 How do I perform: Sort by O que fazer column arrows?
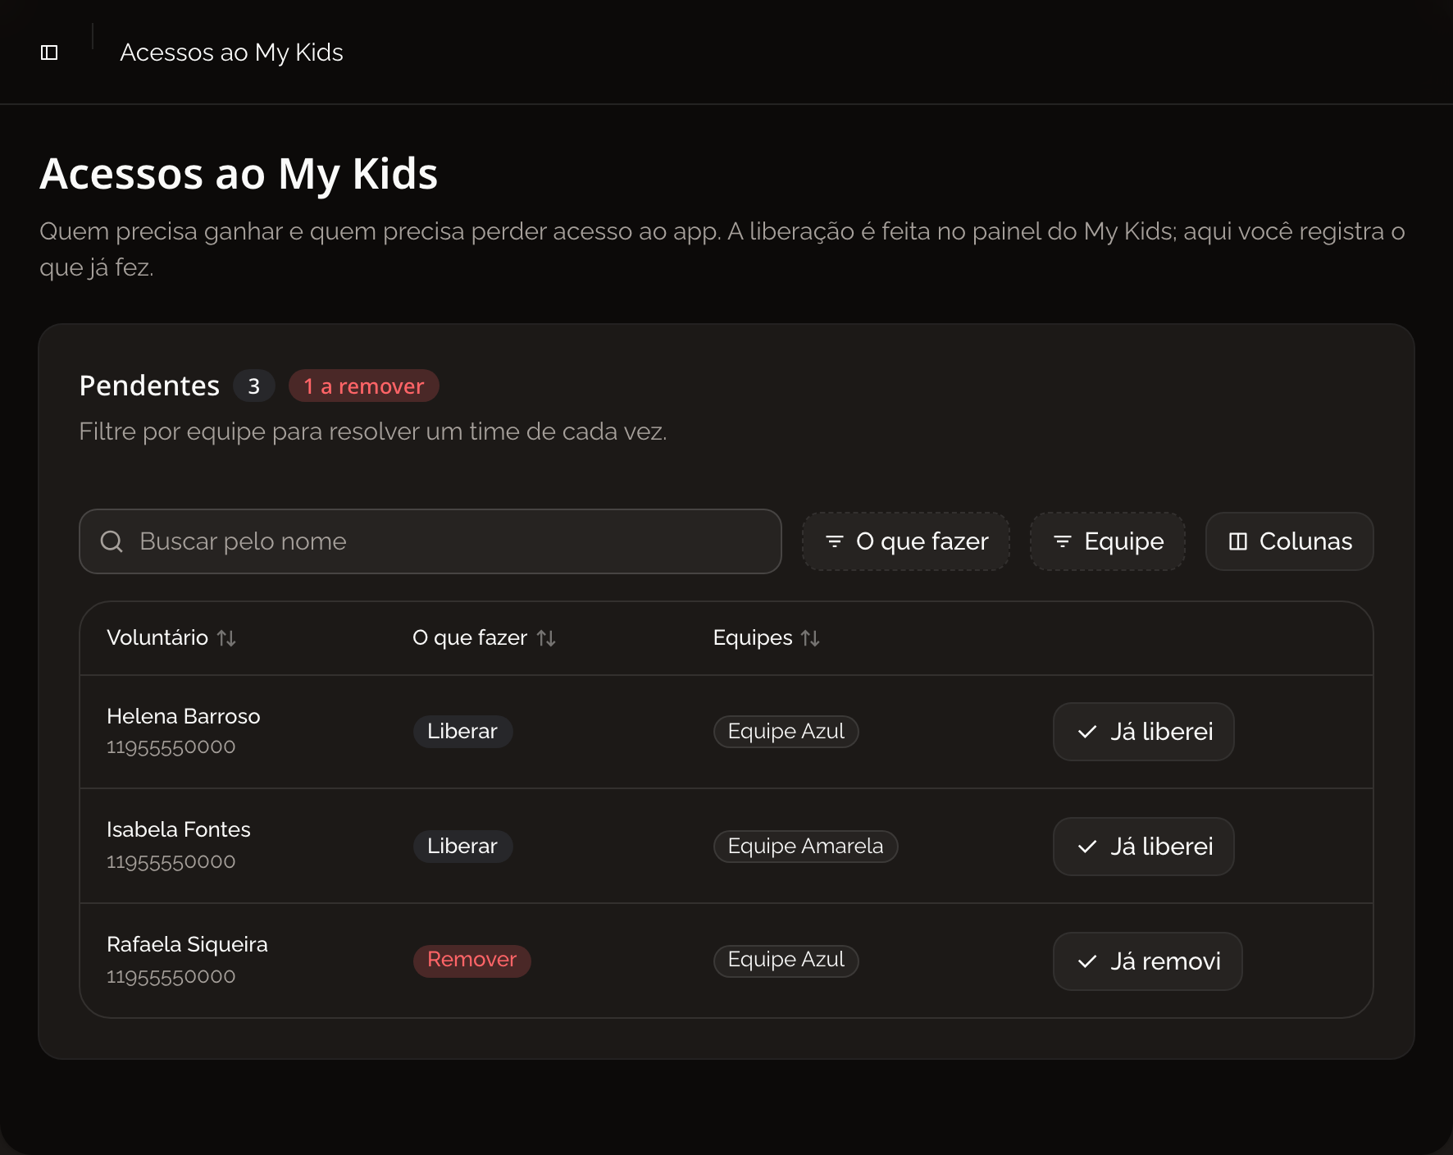pos(546,638)
